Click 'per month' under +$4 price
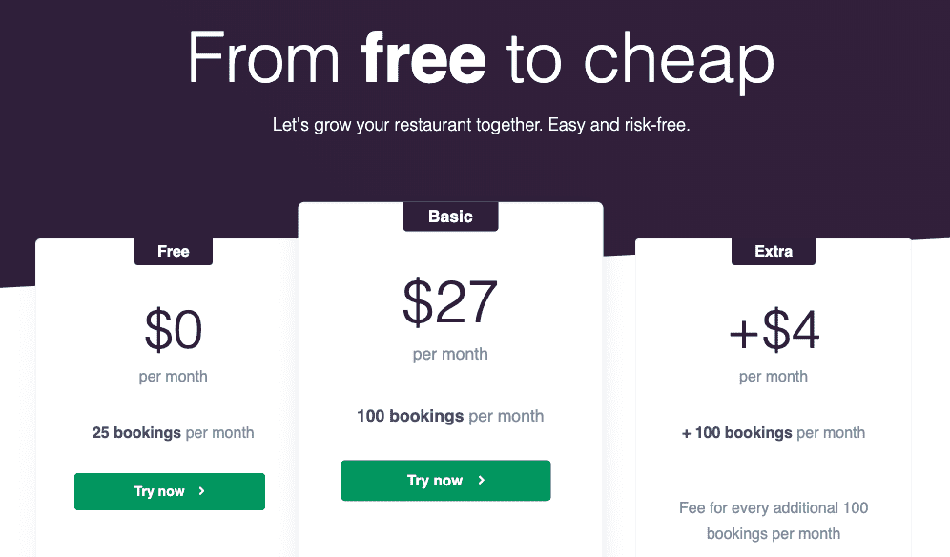950x557 pixels. click(774, 377)
